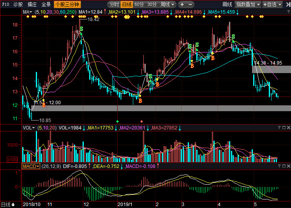The image size is (291, 208).
Task: Open the F10 company info menu
Action: (x=5, y=4)
